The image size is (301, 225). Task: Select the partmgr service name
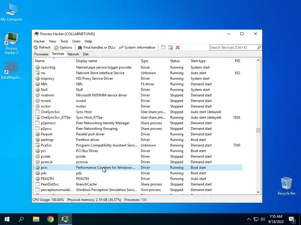pyautogui.click(x=47, y=140)
